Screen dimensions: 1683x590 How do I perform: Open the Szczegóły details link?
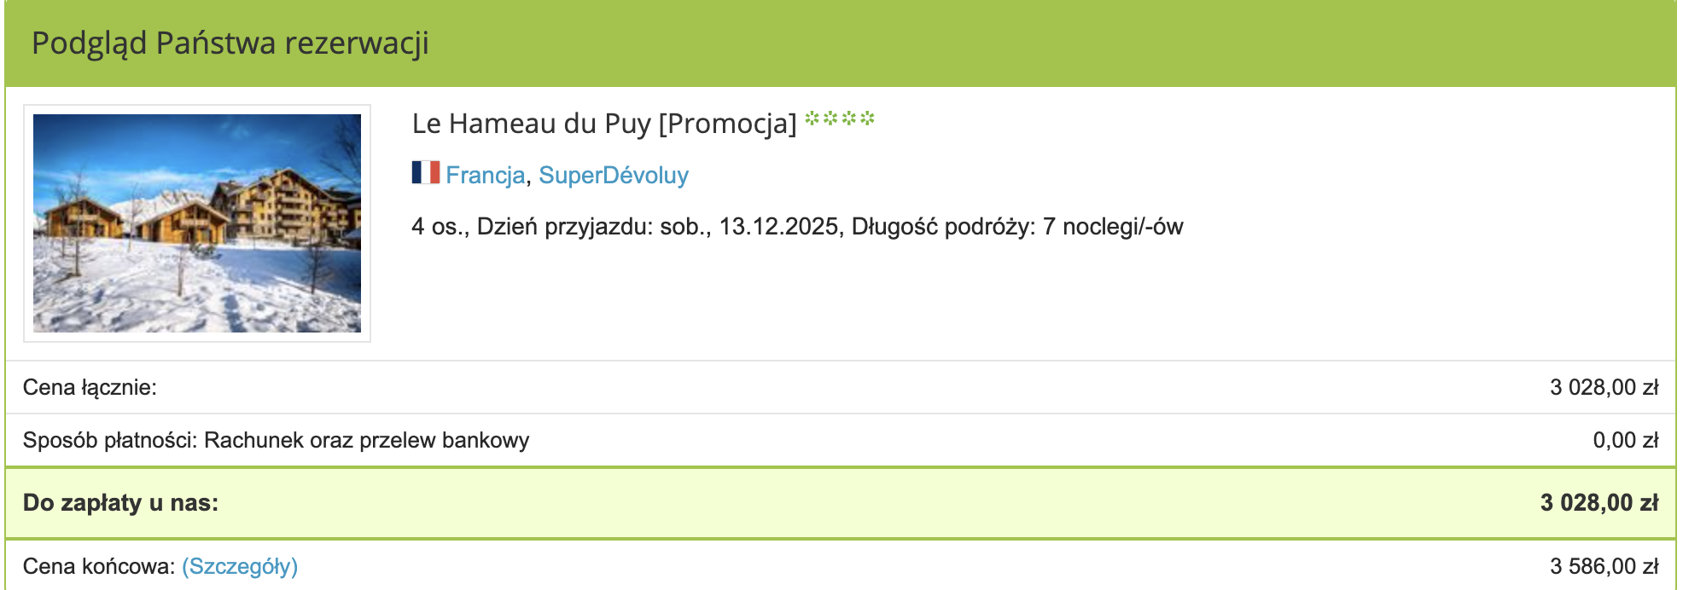point(240,566)
